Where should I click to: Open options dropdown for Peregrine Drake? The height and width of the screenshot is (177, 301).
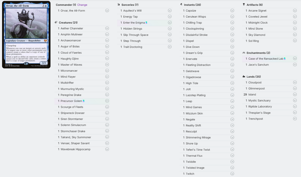click(107, 95)
